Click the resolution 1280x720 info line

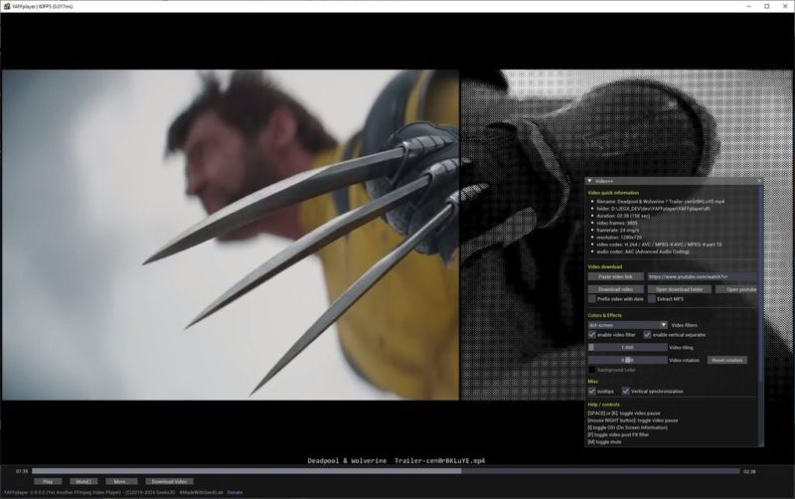pyautogui.click(x=619, y=238)
